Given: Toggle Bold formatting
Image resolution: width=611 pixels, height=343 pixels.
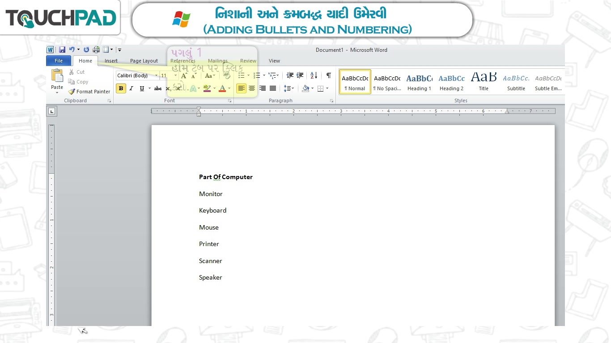Looking at the screenshot, I should point(121,88).
